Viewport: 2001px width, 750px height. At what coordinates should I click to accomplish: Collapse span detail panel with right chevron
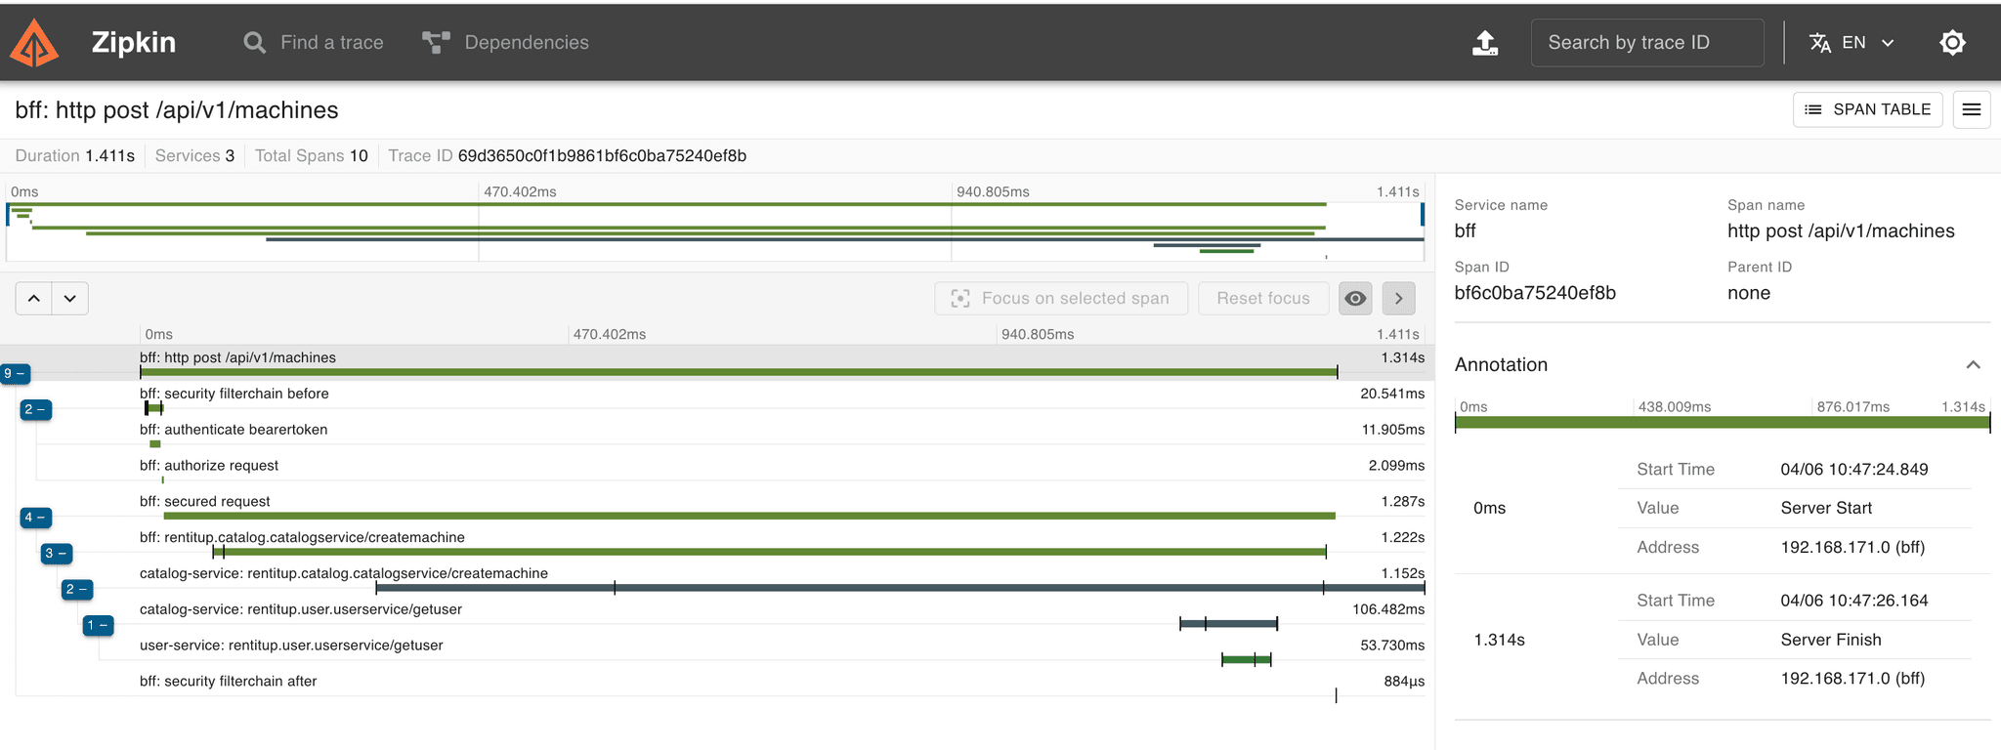[x=1398, y=299]
